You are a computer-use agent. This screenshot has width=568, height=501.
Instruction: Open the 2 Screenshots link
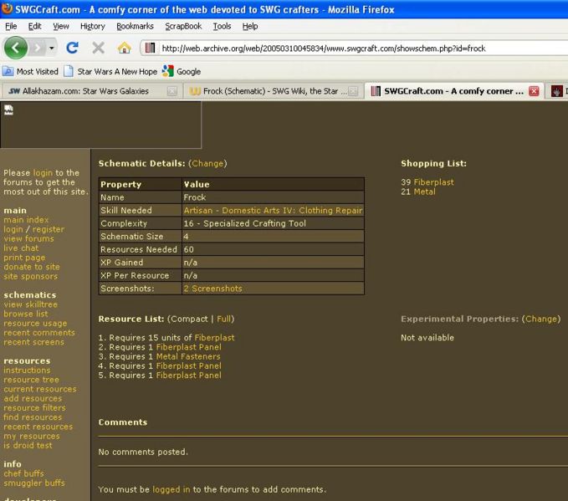[x=212, y=289]
